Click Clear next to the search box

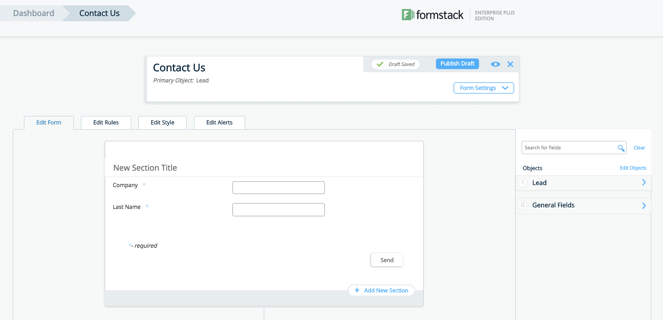639,148
